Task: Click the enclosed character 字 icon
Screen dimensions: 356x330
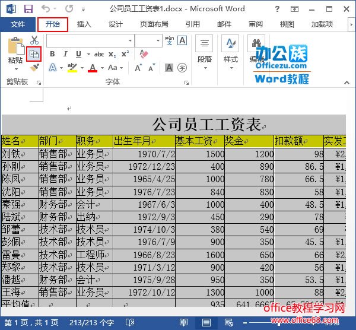Action: pos(182,68)
